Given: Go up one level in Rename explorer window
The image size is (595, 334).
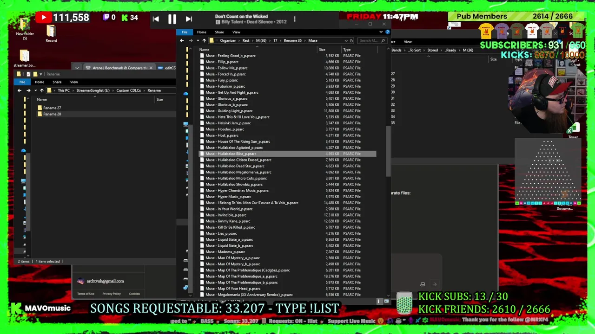Looking at the screenshot, I should [42, 90].
